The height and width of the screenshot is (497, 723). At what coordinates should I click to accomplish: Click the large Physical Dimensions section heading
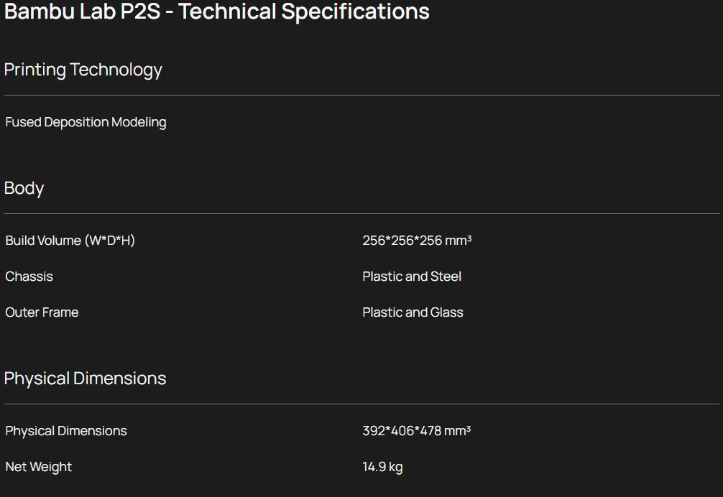point(85,378)
